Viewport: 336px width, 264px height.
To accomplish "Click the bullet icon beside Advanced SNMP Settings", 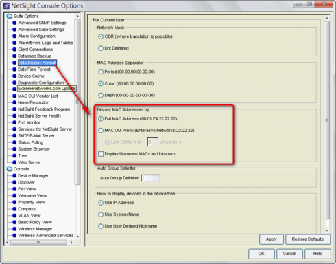I will (14, 23).
